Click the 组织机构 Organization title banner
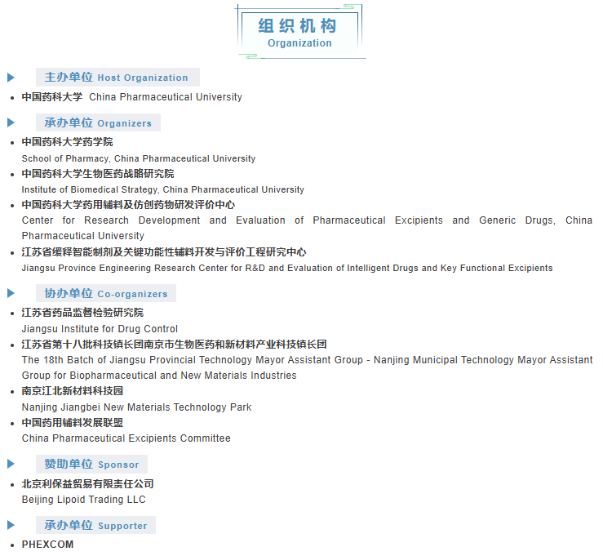 [x=299, y=33]
